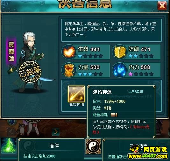Close the hero info panel
This screenshot has height=161, width=170.
(x=162, y=6)
